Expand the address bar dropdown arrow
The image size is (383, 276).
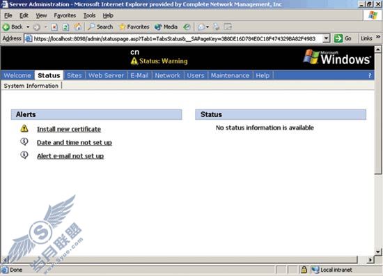tap(326, 38)
